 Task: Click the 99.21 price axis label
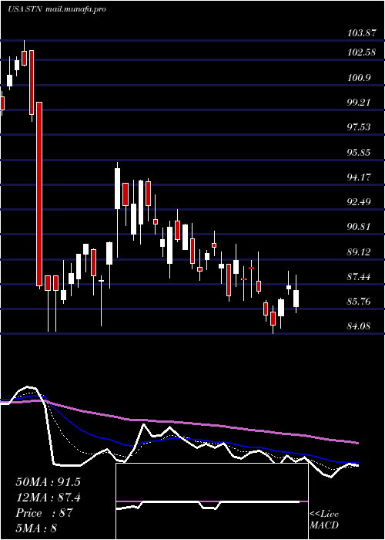[x=359, y=103]
